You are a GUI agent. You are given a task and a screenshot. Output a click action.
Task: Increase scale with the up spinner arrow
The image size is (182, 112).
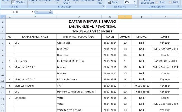[135, 1]
